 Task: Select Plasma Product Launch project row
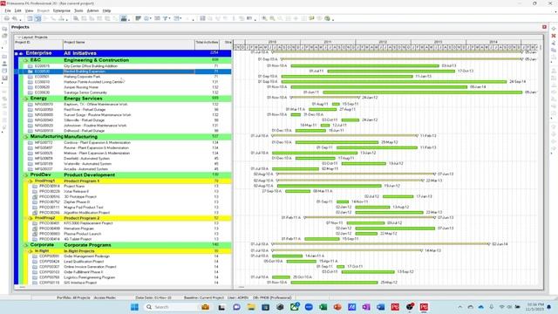(123, 234)
